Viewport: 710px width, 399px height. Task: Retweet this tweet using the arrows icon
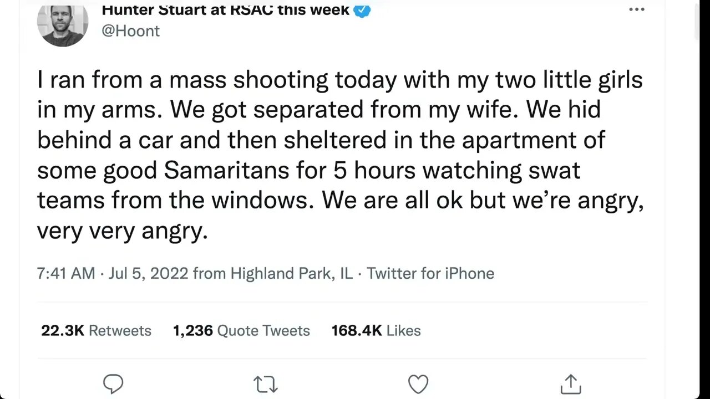pyautogui.click(x=265, y=383)
